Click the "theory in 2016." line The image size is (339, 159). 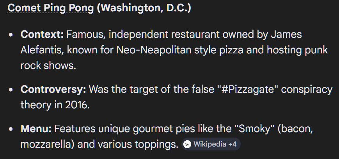(55, 105)
